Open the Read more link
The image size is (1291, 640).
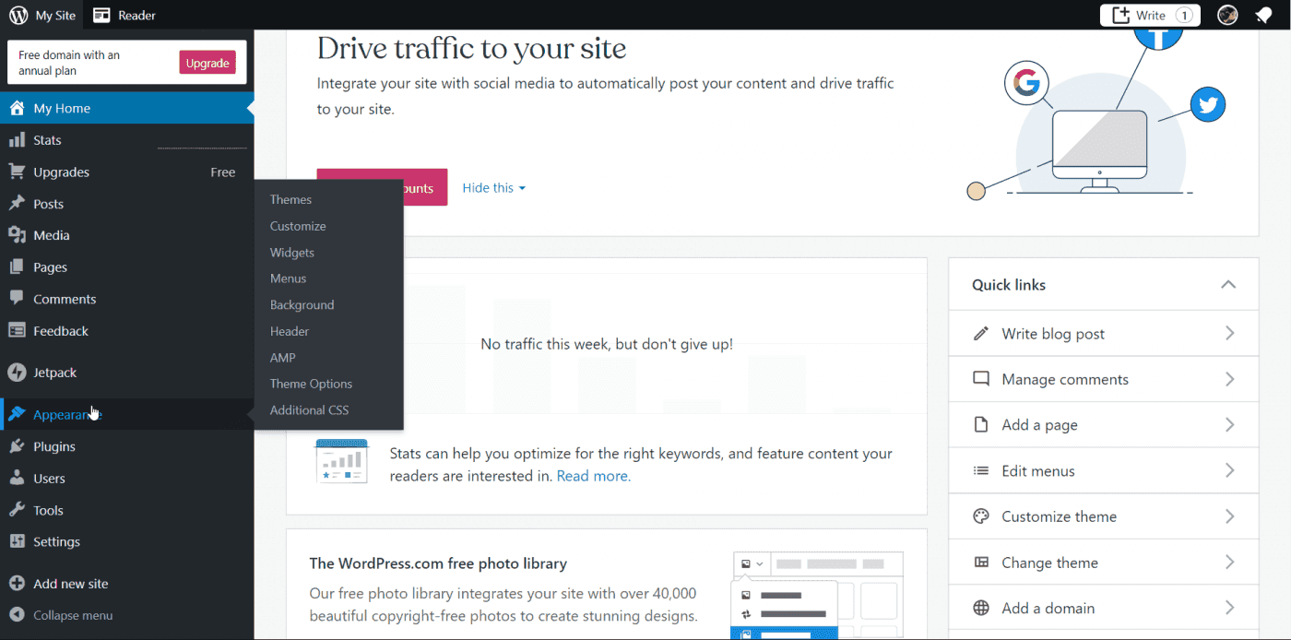pyautogui.click(x=594, y=476)
